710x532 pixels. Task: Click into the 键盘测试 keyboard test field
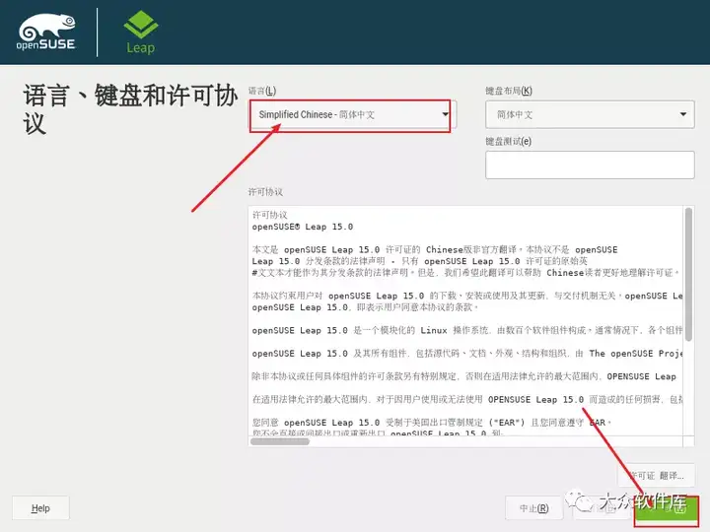tap(590, 166)
